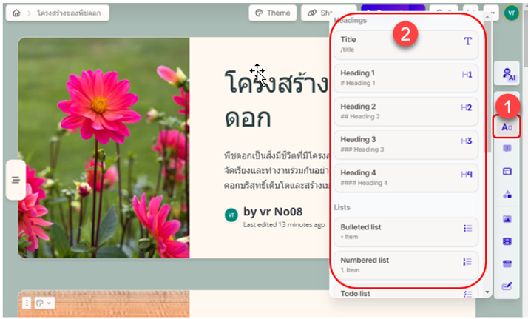This screenshot has width=528, height=319.
Task: Open the card style palette dropdown
Action: coord(44,303)
